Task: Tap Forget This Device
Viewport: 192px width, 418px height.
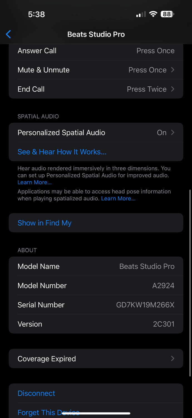Action: tap(96, 412)
